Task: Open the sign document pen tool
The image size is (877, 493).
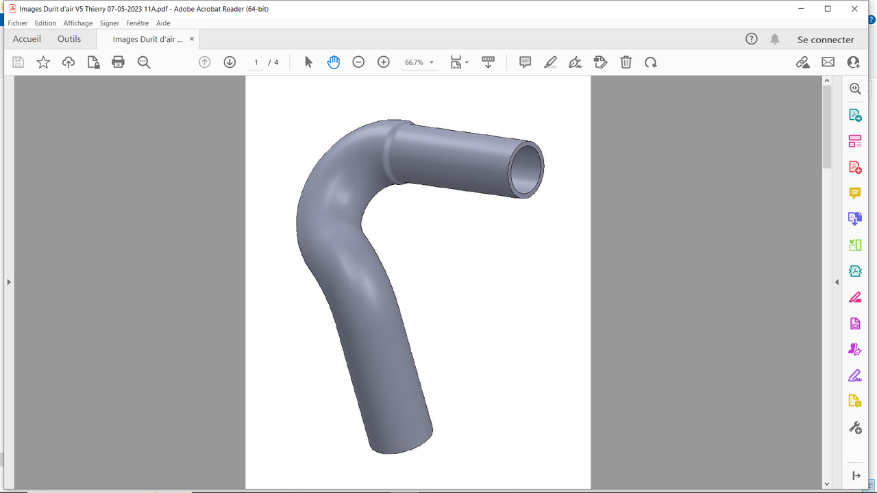Action: tap(576, 62)
